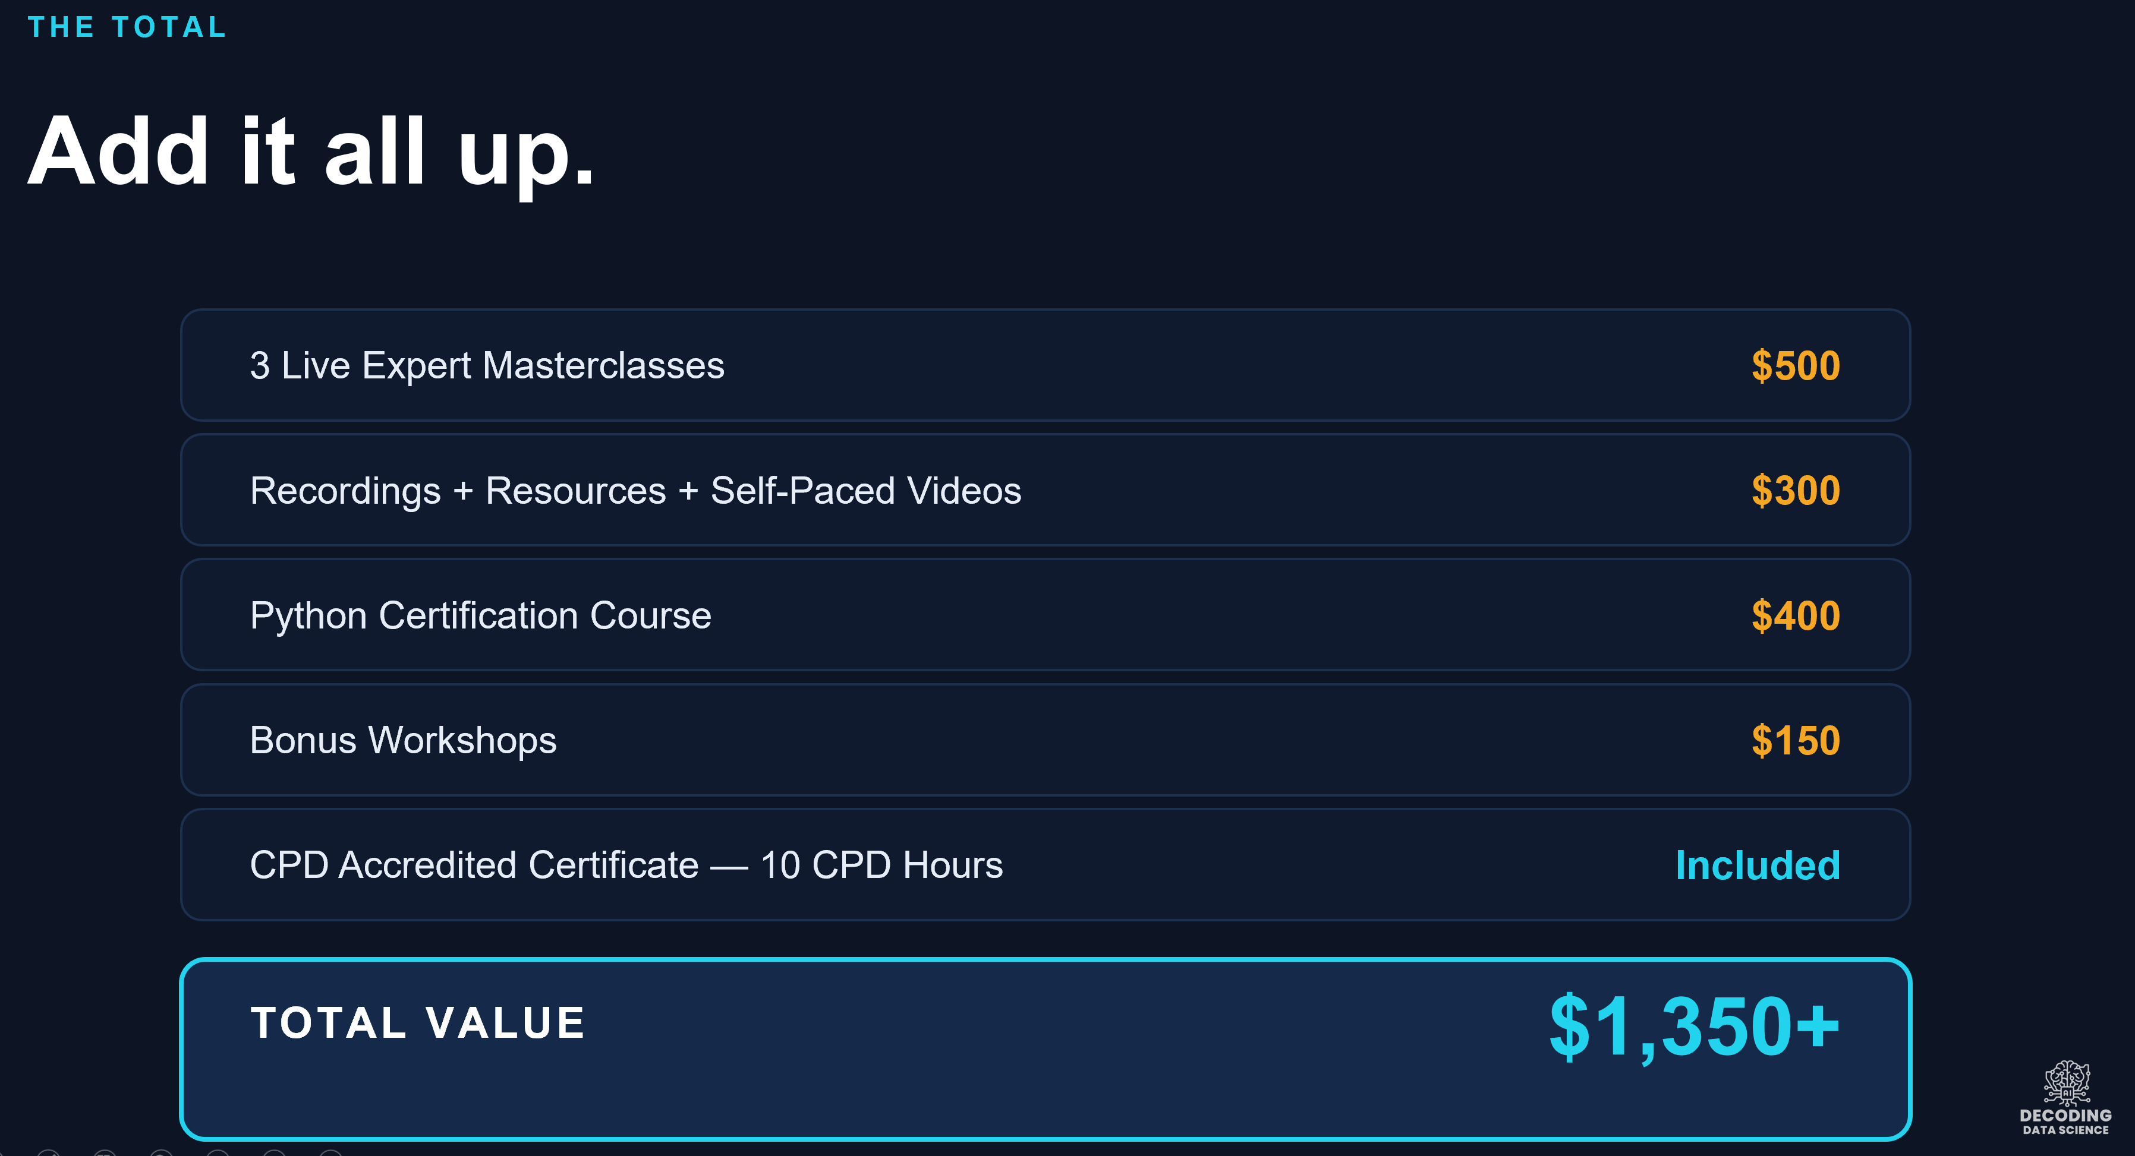Screen dimensions: 2135x1156
Task: Click the $1,350+ total amount
Action: (x=1694, y=1027)
